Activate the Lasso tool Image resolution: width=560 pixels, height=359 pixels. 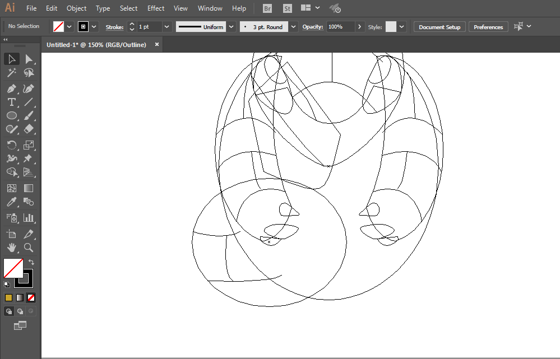coord(29,73)
